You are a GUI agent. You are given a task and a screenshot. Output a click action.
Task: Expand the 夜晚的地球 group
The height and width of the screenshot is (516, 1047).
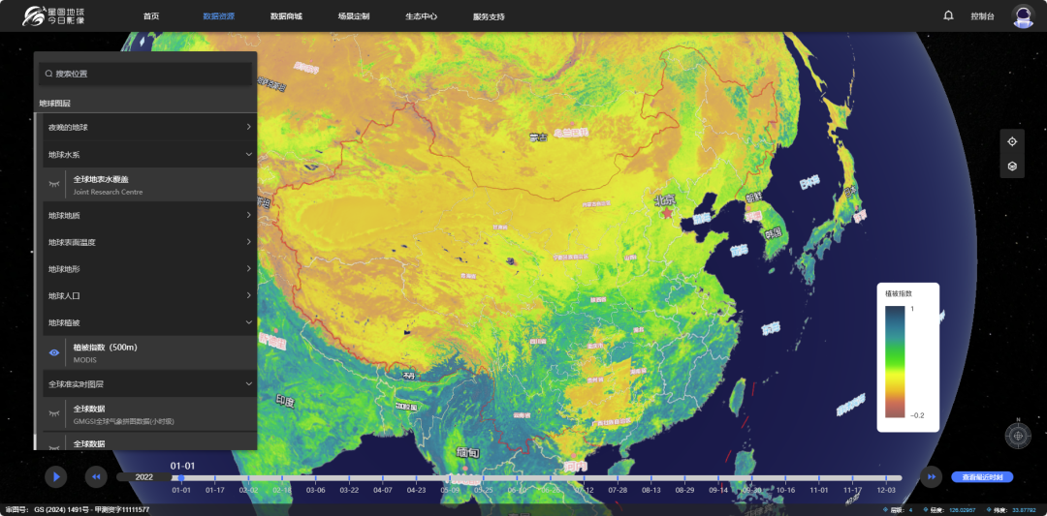pos(149,127)
